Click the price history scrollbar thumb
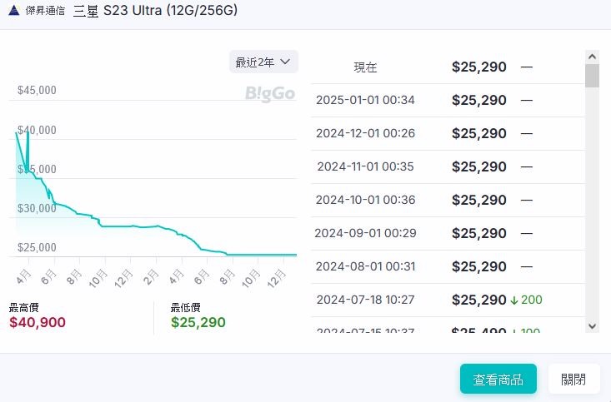This screenshot has width=611, height=402. [x=592, y=76]
